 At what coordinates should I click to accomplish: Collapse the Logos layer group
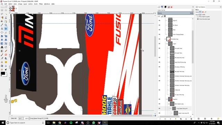(167, 44)
